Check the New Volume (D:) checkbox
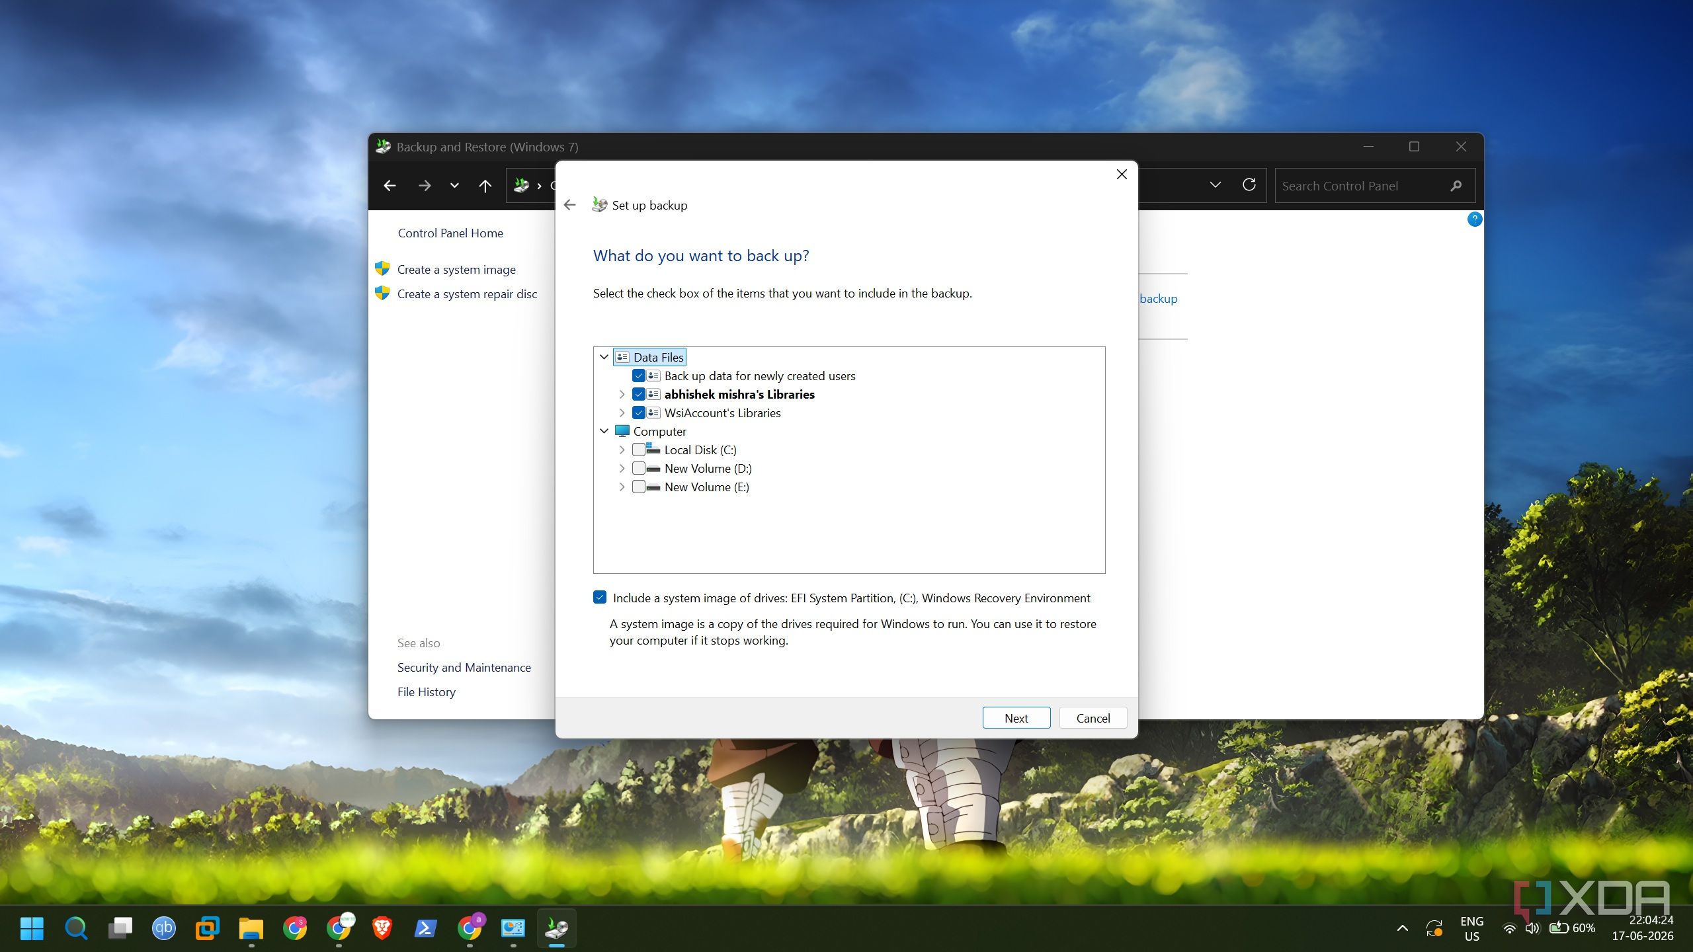The width and height of the screenshot is (1693, 952). click(x=639, y=469)
